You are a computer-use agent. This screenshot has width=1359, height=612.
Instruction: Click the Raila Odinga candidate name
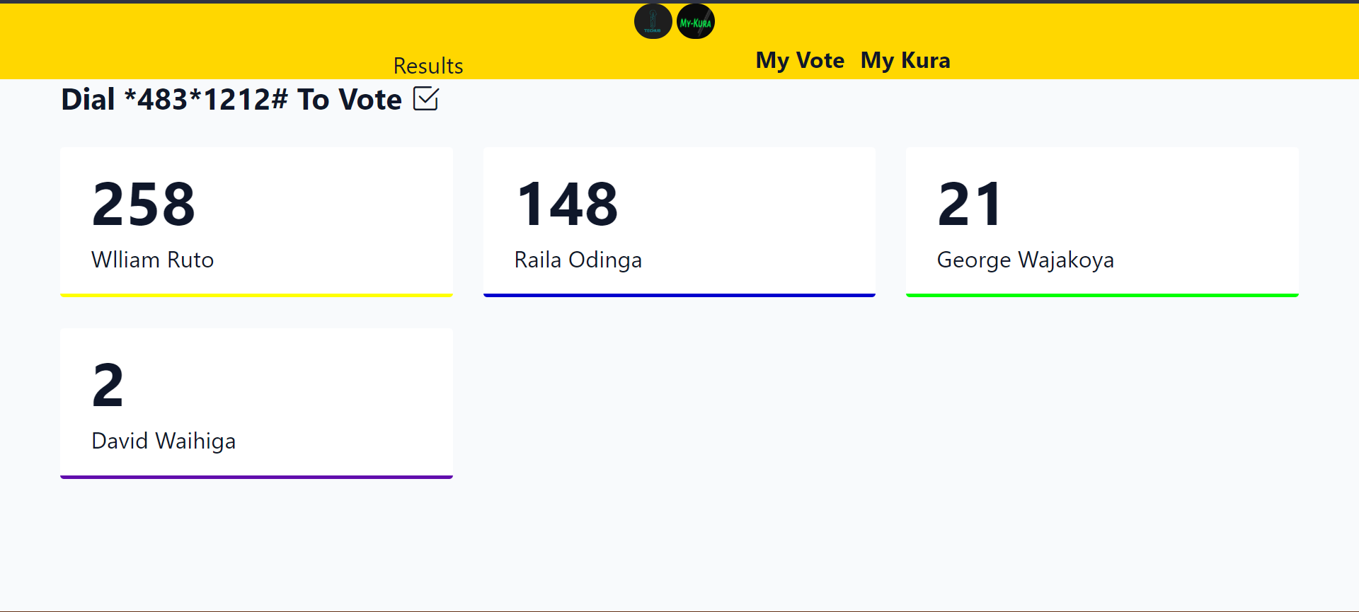[578, 260]
